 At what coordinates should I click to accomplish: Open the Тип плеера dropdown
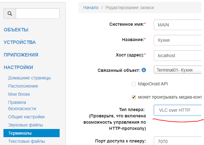(177, 110)
